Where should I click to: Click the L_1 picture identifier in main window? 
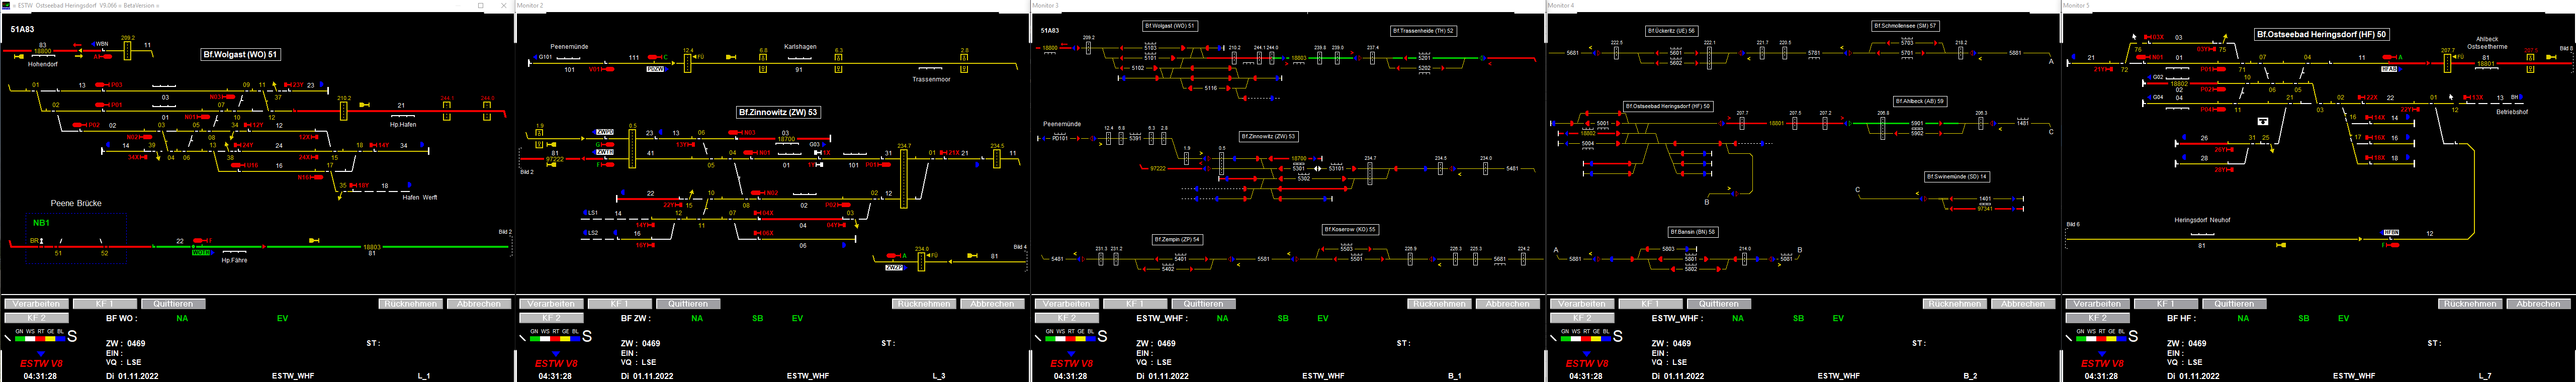pyautogui.click(x=424, y=376)
